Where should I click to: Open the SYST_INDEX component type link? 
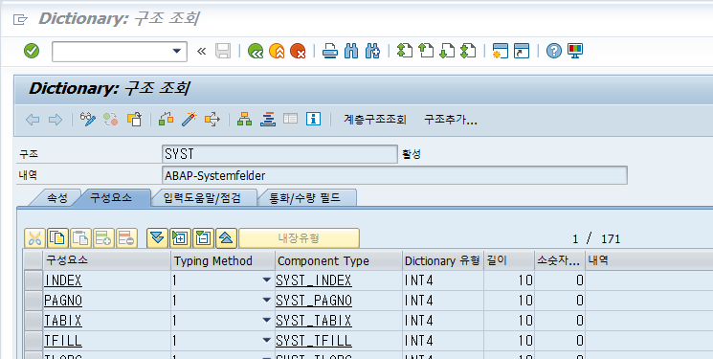314,280
